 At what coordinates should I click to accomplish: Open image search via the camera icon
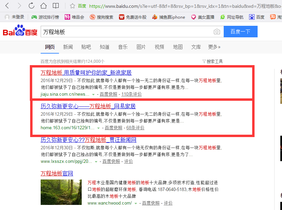coord(217,32)
